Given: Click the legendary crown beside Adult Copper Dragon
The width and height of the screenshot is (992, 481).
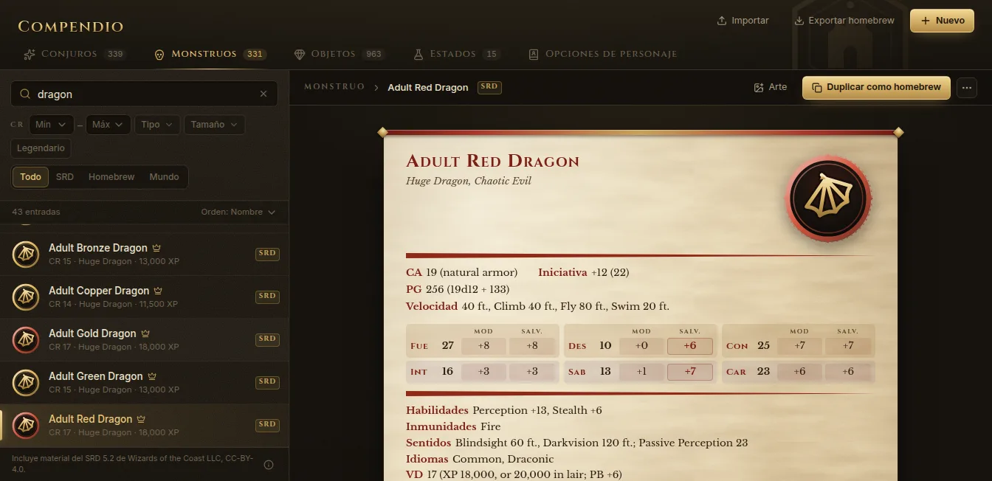Looking at the screenshot, I should [x=158, y=291].
